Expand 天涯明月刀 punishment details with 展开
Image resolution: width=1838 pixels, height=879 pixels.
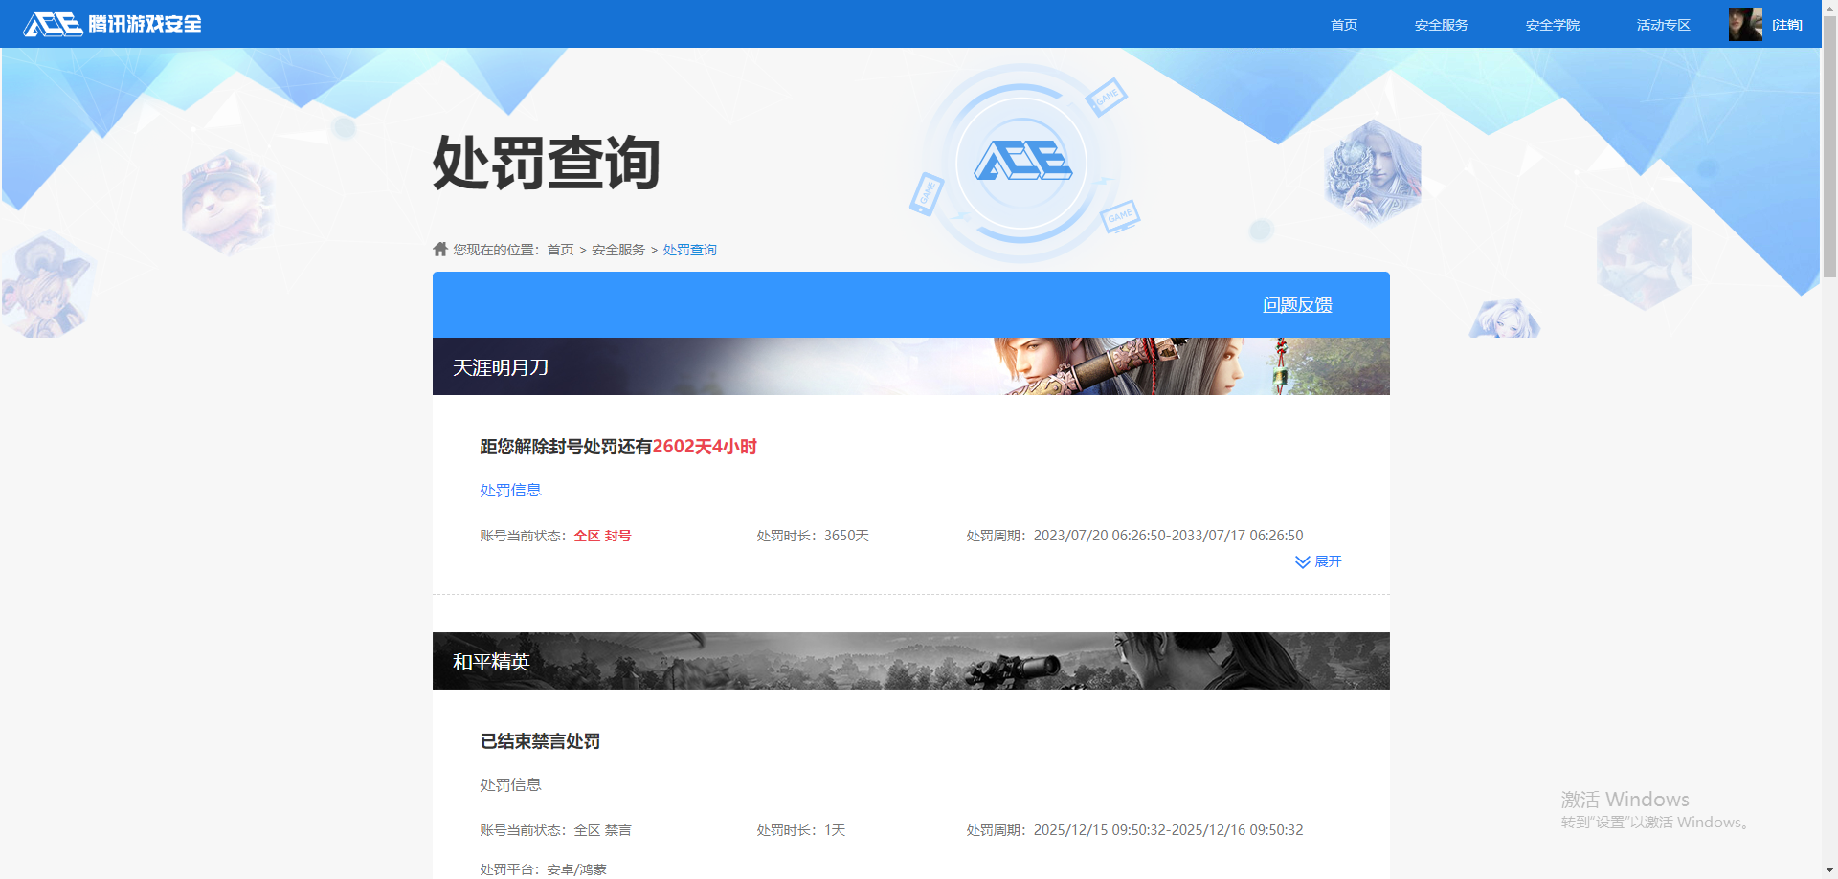coord(1318,561)
